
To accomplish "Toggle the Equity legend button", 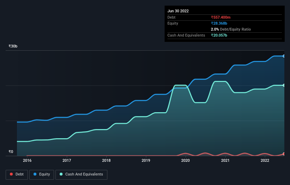I will point(42,174).
